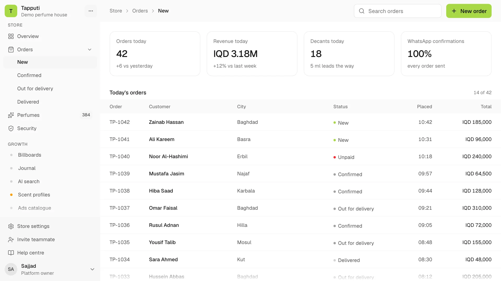Go to Store breadcrumb

tap(116, 11)
